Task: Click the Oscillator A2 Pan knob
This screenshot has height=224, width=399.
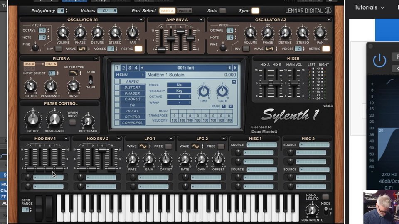Action: pos(320,33)
